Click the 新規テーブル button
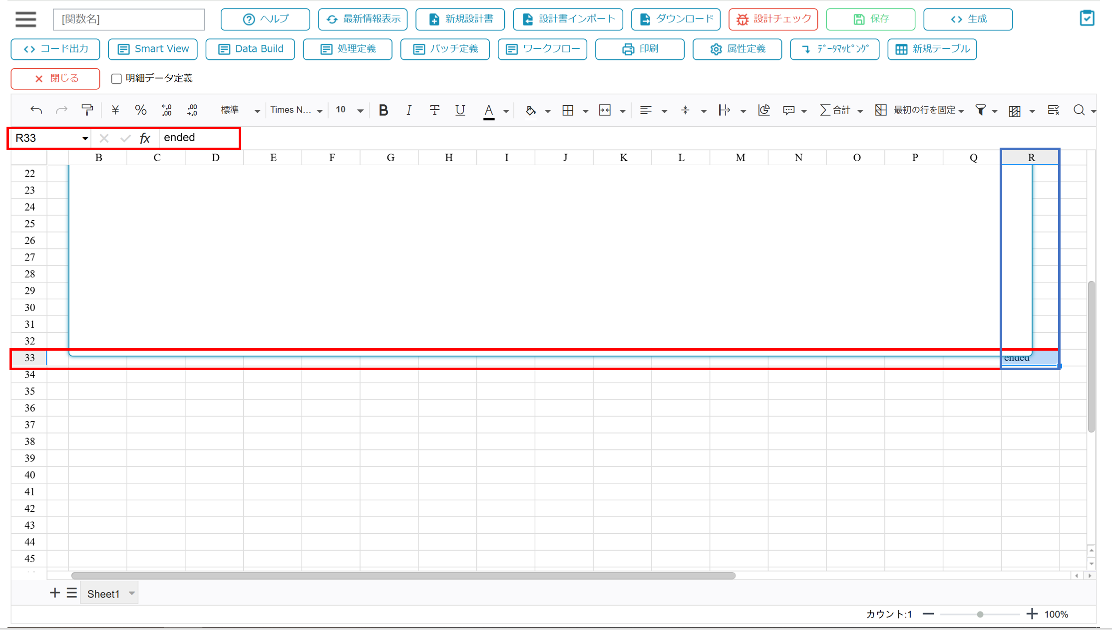 [932, 49]
